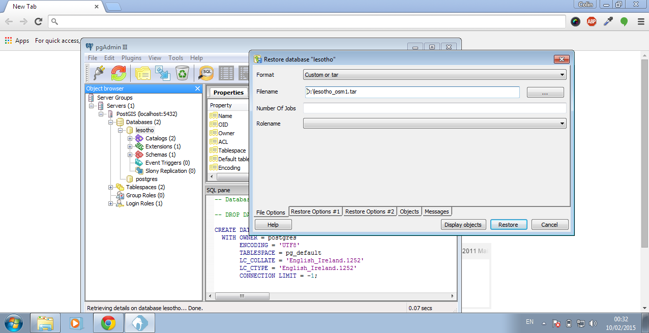Expand the Catalogs (2) node
This screenshot has width=649, height=333.
pos(130,138)
